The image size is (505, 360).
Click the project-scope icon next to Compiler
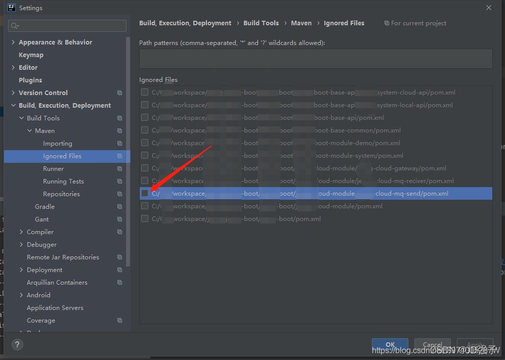pos(119,232)
